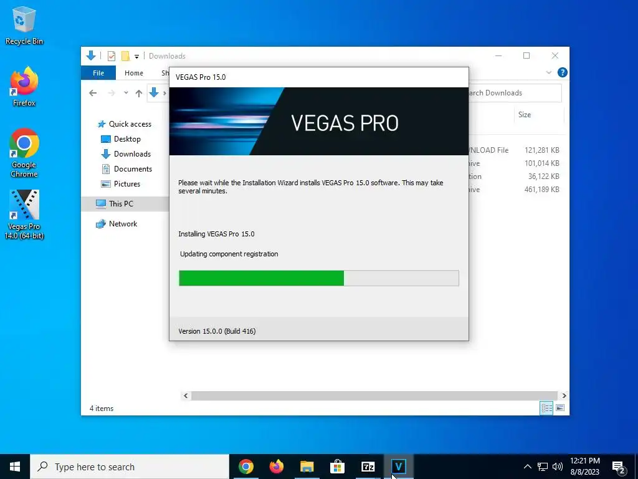The width and height of the screenshot is (638, 479).
Task: Select the Firefox desktop shortcut
Action: [x=24, y=87]
